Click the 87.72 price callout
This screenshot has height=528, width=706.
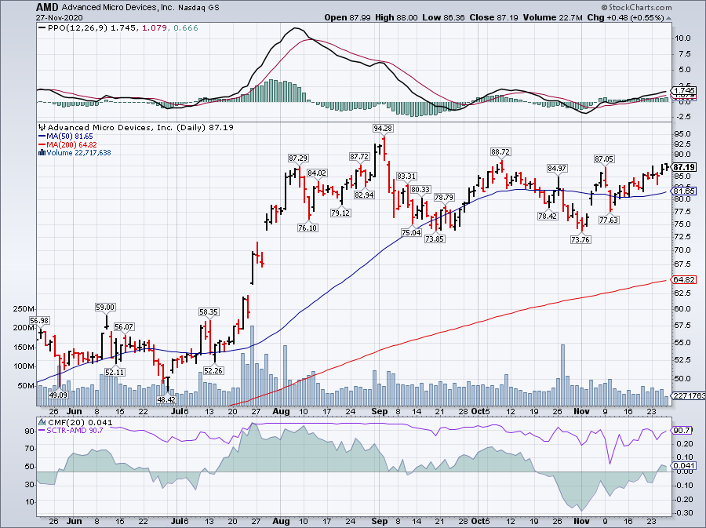(x=359, y=156)
